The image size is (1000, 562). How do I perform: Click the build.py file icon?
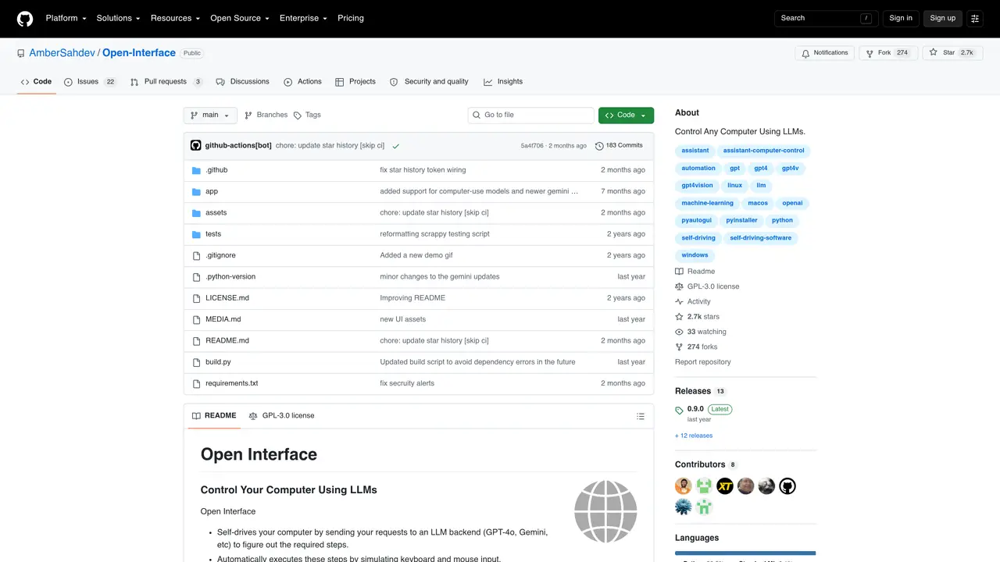click(197, 362)
